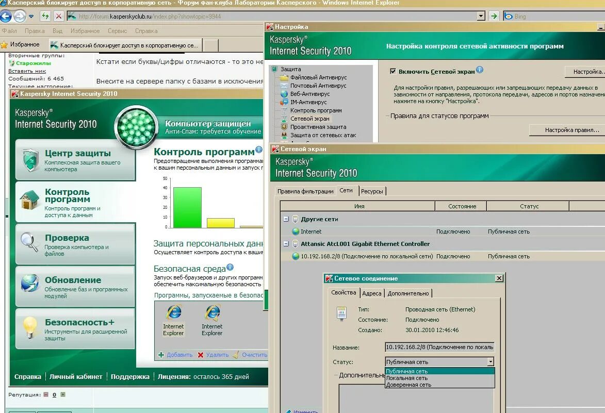The image size is (605, 413).
Task: Click the red Stop loading icon
Action: tap(58, 16)
